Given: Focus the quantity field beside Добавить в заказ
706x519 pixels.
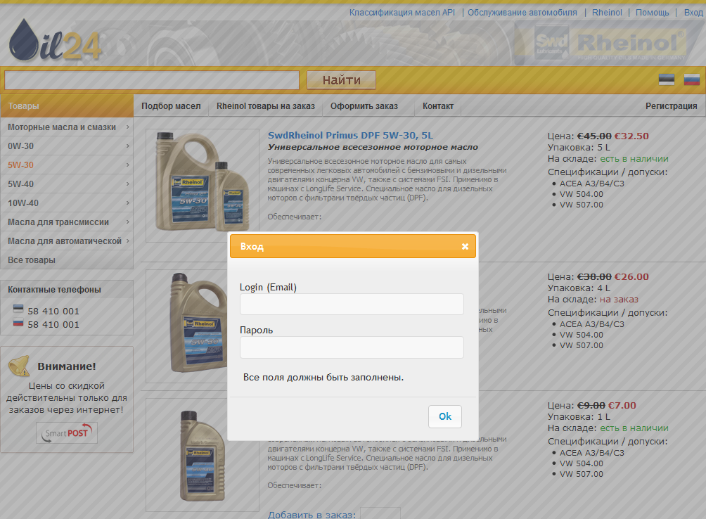Looking at the screenshot, I should click(x=380, y=513).
